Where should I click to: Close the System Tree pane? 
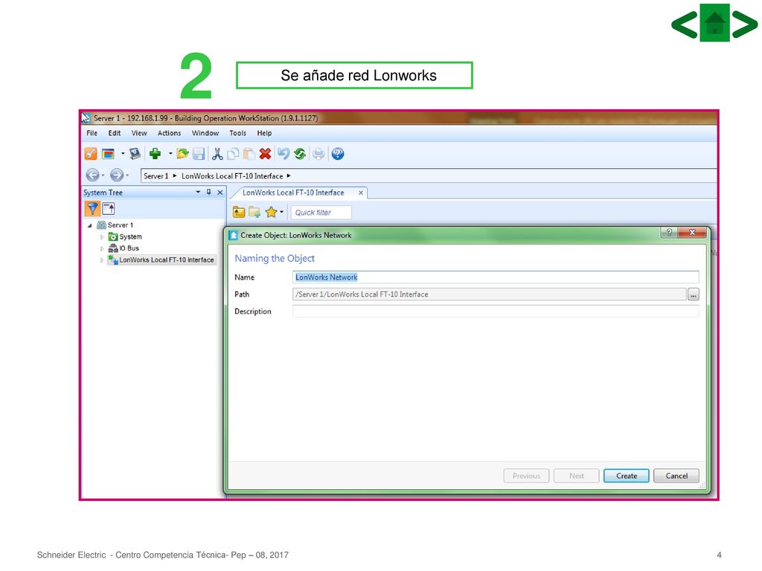pyautogui.click(x=220, y=193)
